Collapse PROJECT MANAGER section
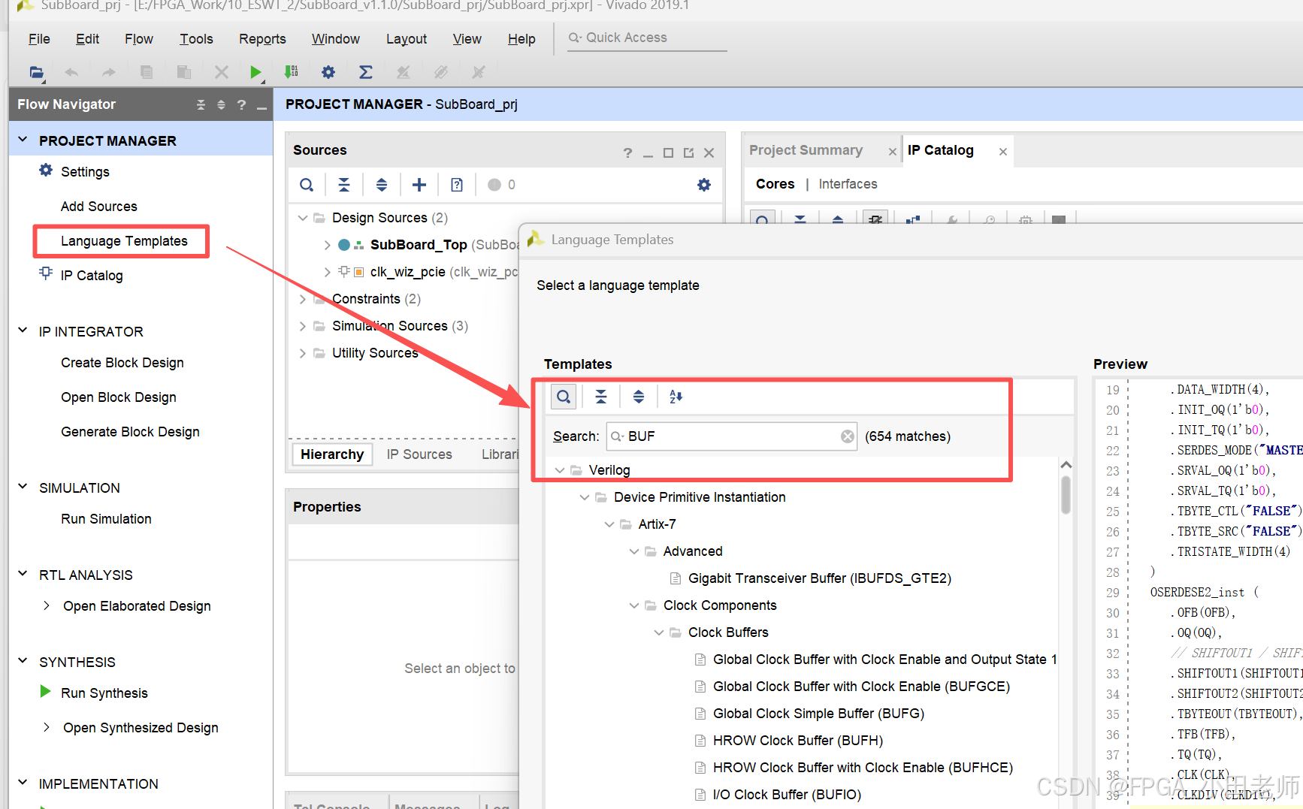Image resolution: width=1303 pixels, height=809 pixels. click(x=23, y=140)
